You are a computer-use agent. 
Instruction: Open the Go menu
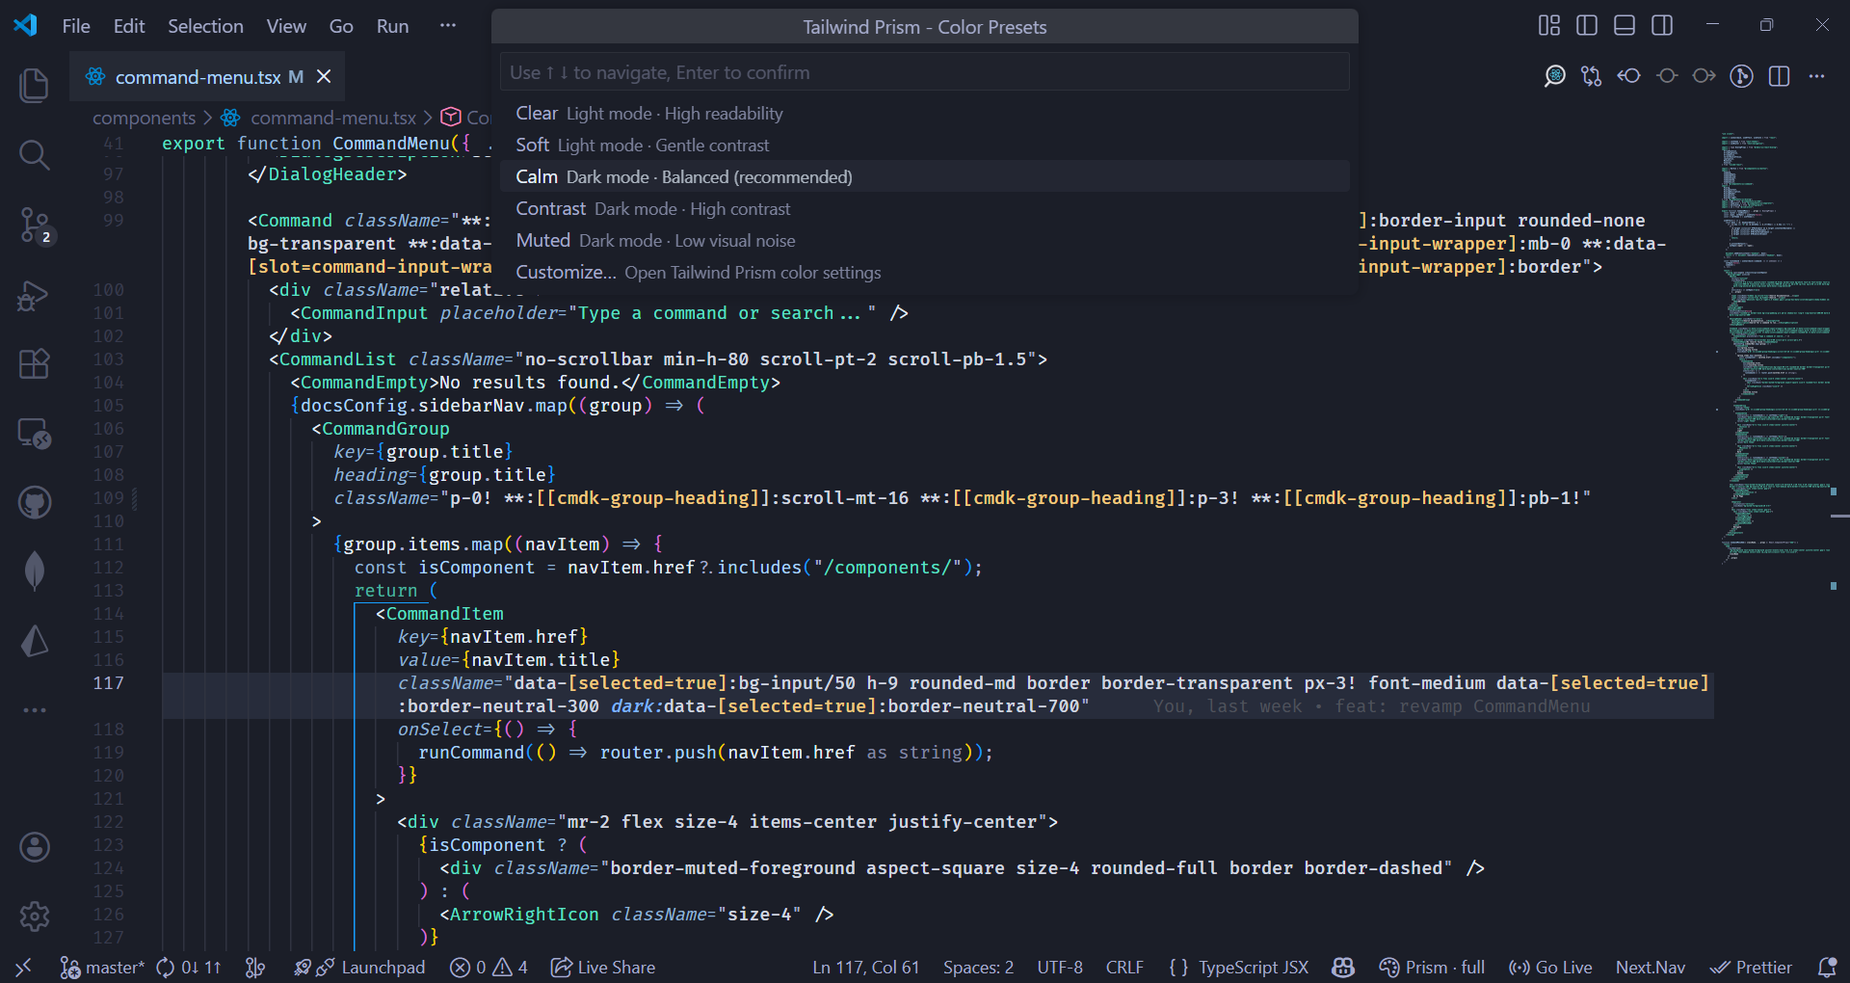coord(341,26)
